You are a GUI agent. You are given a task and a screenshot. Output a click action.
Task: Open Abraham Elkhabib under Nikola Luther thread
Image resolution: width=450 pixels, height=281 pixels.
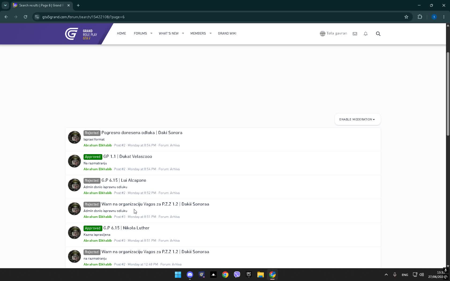click(x=97, y=241)
